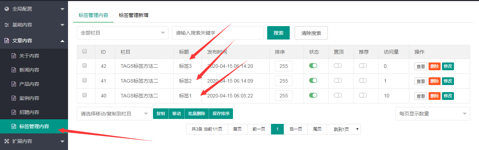
Task: Click the file icon next to 产品内容
Action: [x=14, y=84]
